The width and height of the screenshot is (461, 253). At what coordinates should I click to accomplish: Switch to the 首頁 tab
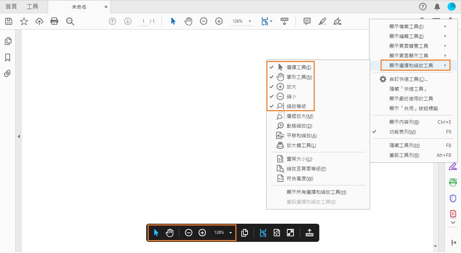pos(10,6)
